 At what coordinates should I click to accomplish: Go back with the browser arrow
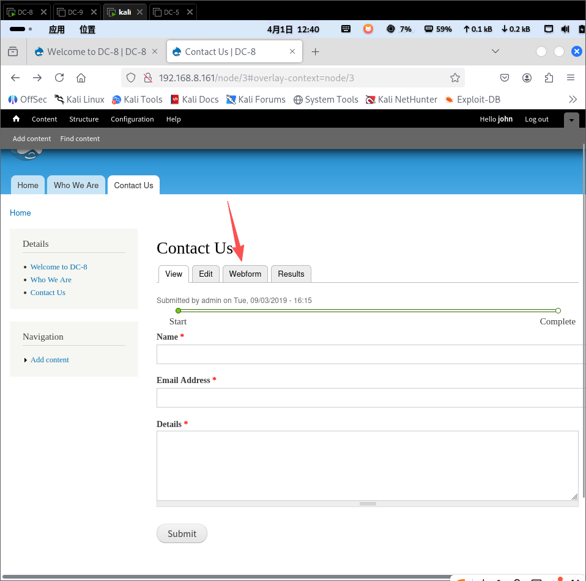[x=16, y=78]
